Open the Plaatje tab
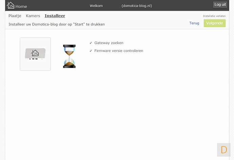The width and height of the screenshot is (234, 160). coord(15,16)
